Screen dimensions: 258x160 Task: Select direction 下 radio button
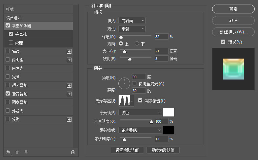tap(137, 44)
